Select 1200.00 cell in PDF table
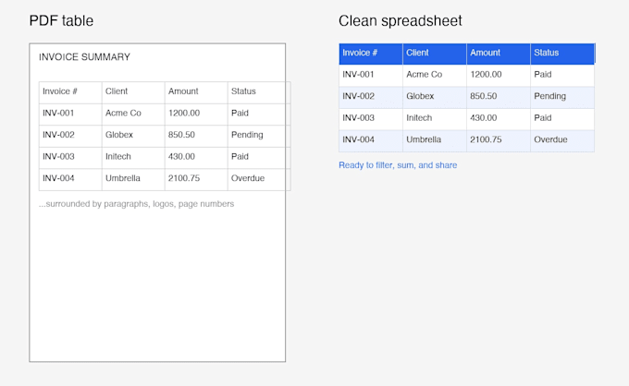The height and width of the screenshot is (386, 629). coord(196,115)
